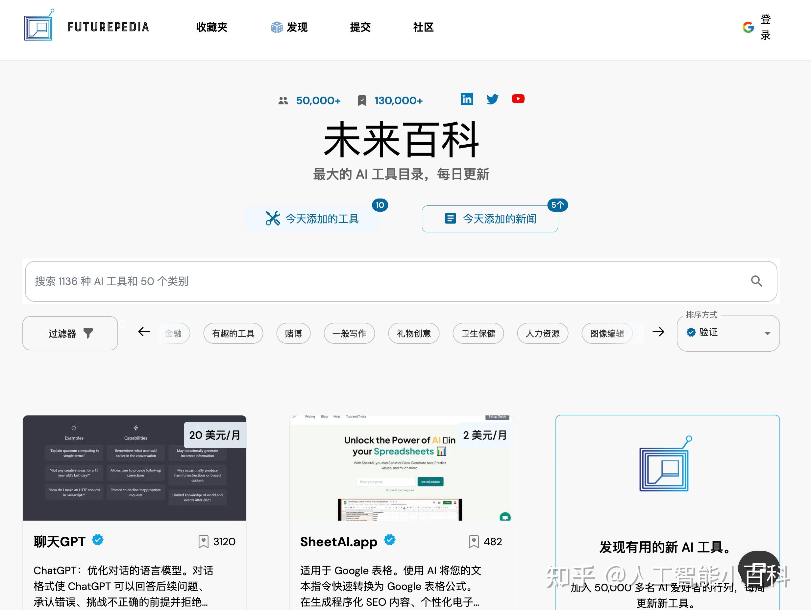Select the 金融 category chip
The image size is (811, 610).
coord(174,333)
